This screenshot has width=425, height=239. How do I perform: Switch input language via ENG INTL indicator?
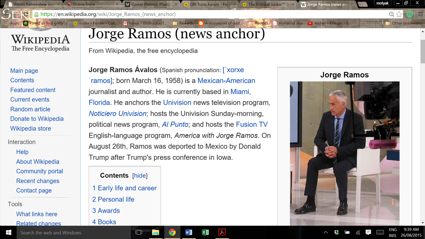tap(393, 232)
